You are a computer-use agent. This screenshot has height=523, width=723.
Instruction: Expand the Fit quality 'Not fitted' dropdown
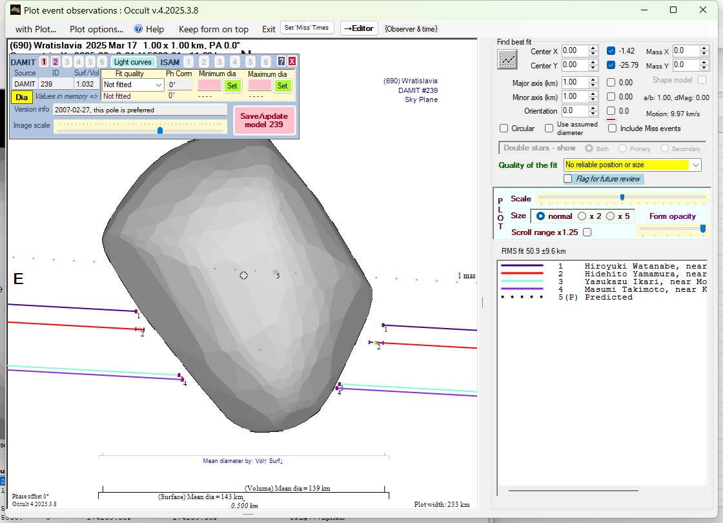(x=159, y=85)
